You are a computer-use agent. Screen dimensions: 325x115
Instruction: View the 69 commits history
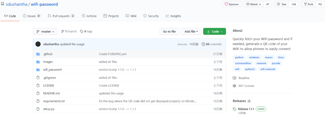pyautogui.click(x=212, y=44)
